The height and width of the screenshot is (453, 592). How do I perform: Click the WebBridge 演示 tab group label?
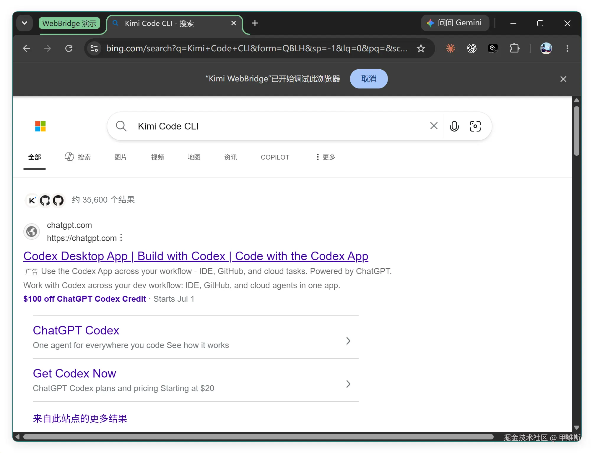69,23
